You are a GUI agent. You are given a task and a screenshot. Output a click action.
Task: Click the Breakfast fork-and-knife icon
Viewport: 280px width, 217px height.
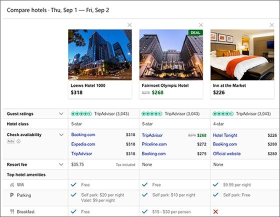pos(12,211)
